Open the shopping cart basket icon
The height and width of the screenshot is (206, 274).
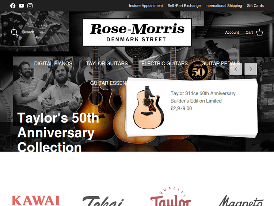[x=259, y=32]
